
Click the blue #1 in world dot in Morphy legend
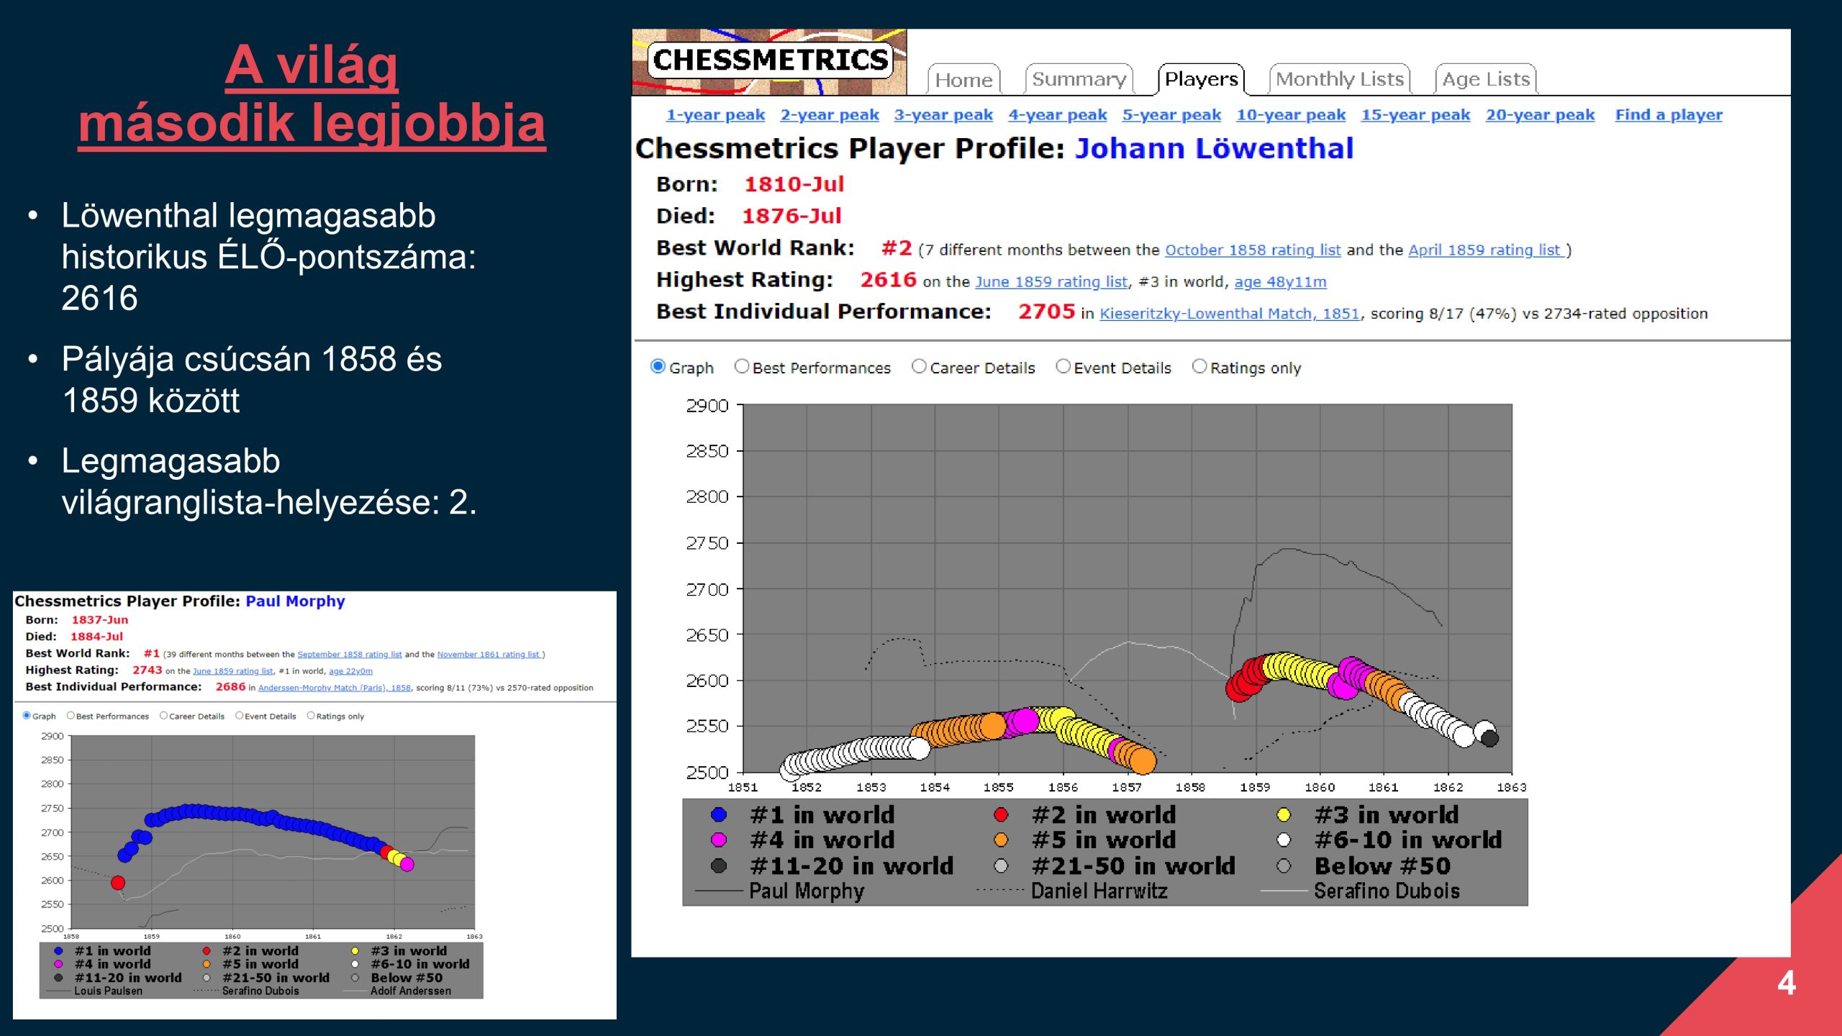[58, 951]
